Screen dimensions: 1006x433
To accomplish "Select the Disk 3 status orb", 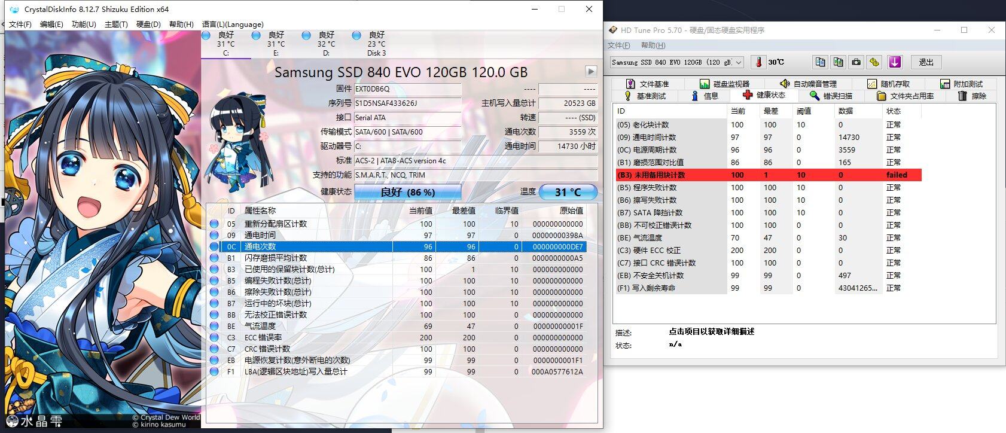I will tap(356, 36).
